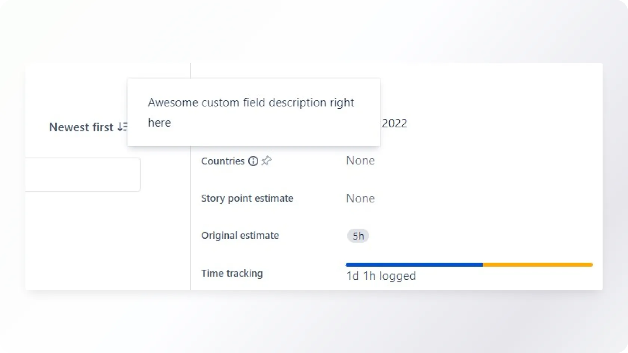Click the word here in the tooltip
The image size is (628, 353).
160,123
